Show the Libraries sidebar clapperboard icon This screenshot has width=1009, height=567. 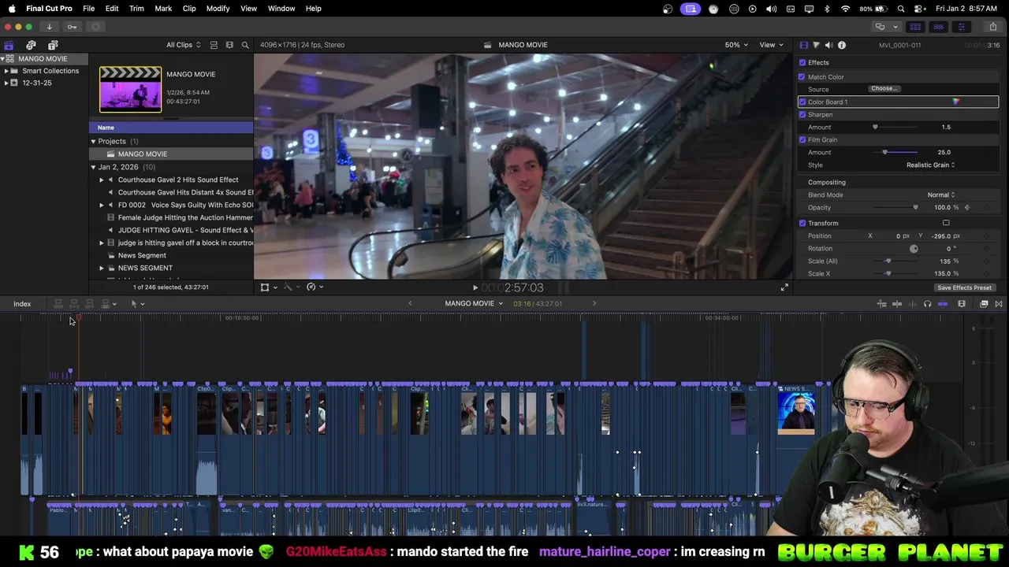[9, 45]
